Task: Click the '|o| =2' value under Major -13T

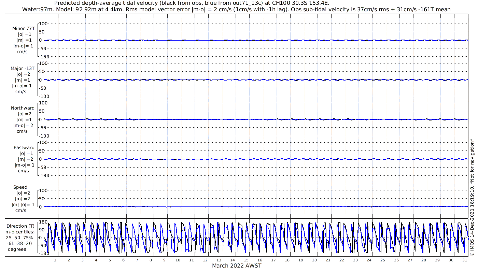Action: click(24, 74)
